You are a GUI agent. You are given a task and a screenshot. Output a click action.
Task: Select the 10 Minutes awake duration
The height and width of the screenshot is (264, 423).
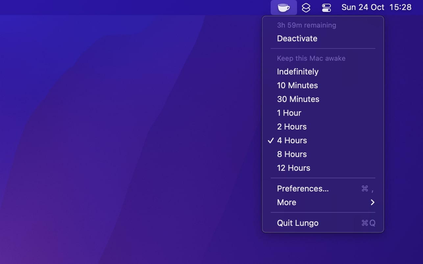(x=297, y=85)
